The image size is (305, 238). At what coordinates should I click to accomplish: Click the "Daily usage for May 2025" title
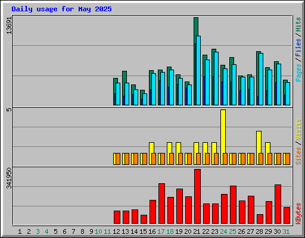(61, 9)
